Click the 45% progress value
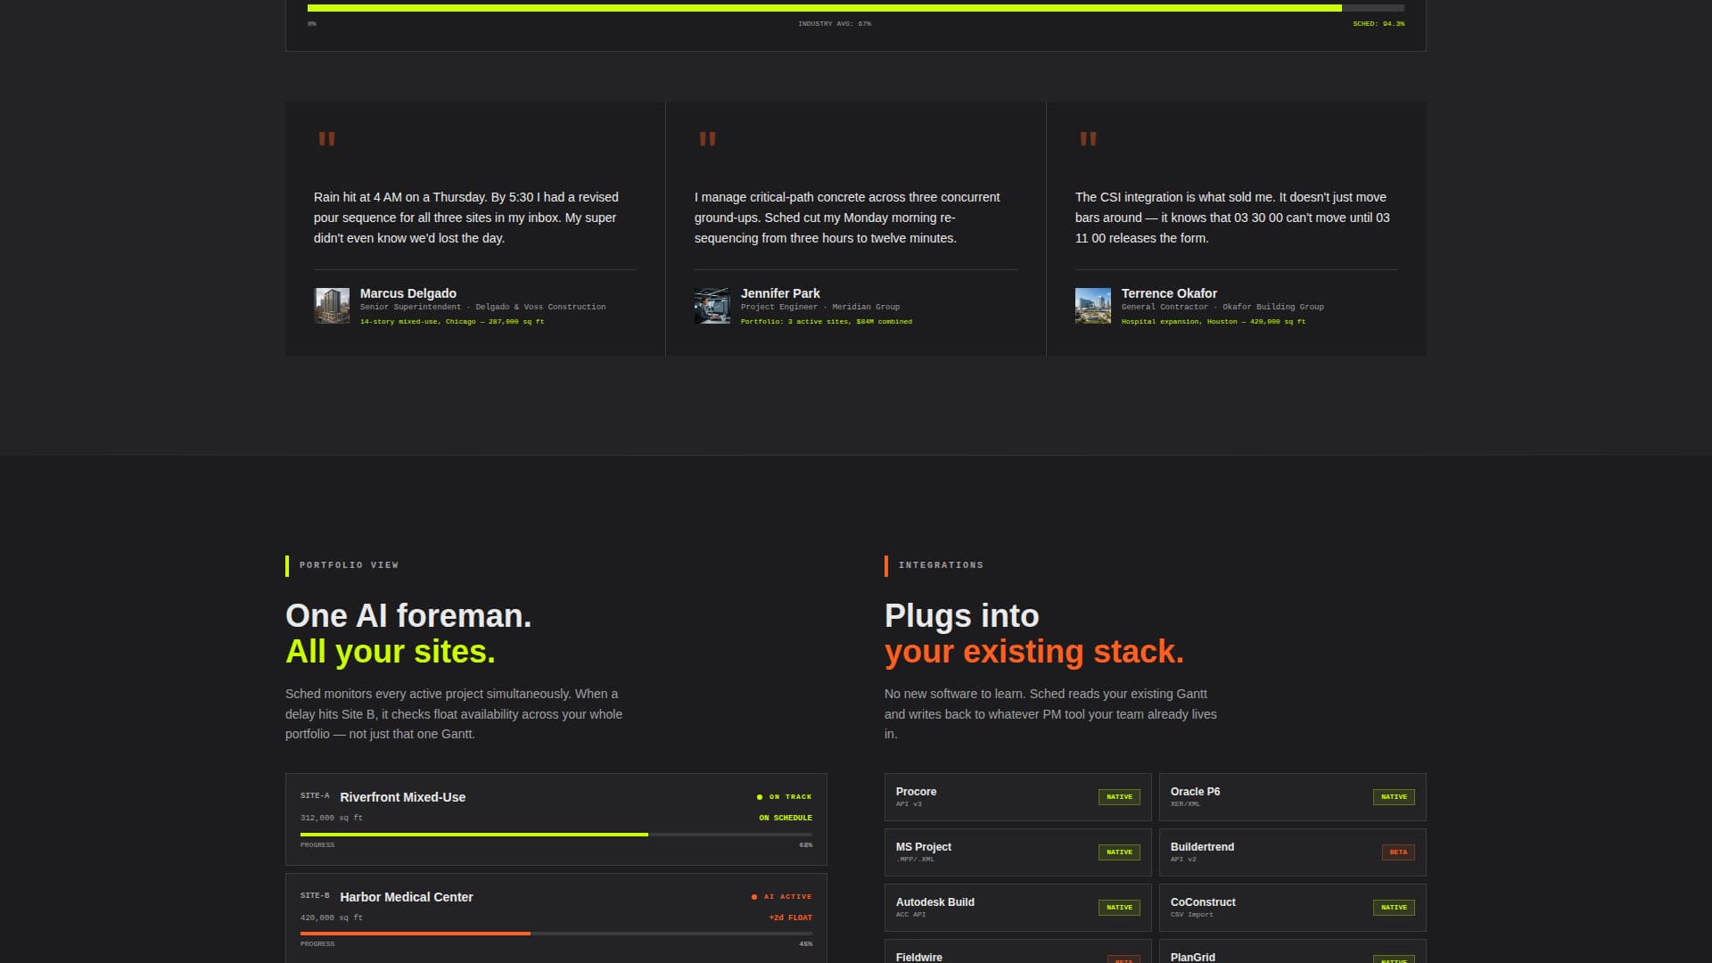Viewport: 1712px width, 963px height. tap(806, 944)
